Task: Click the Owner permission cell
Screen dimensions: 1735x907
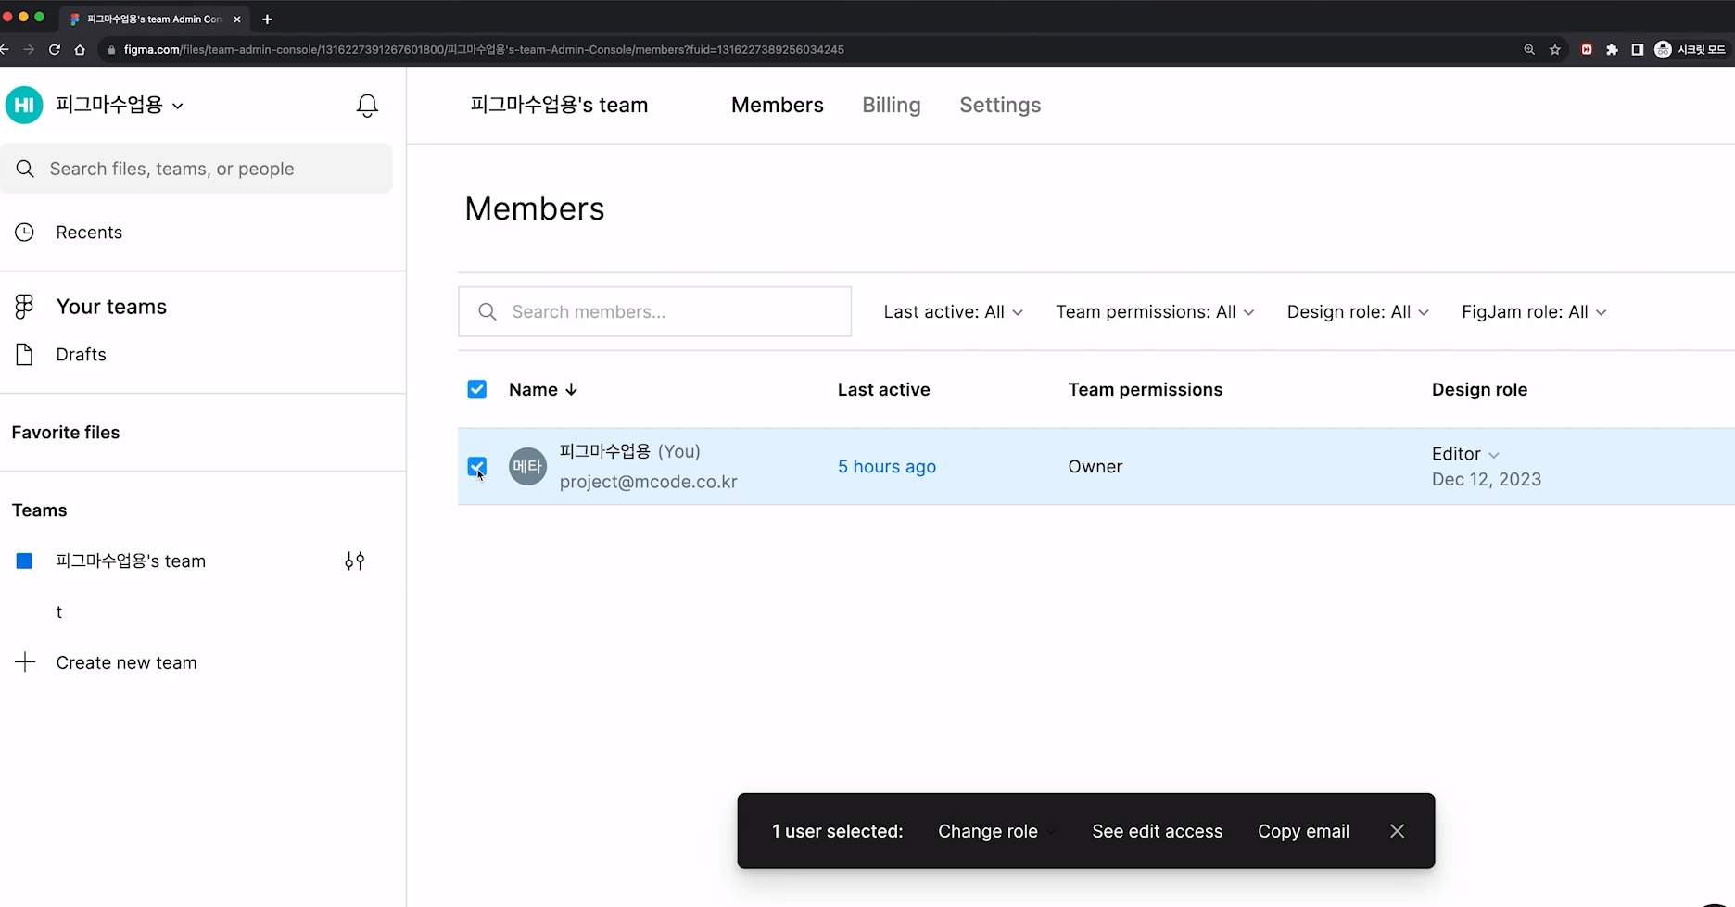Action: (x=1095, y=467)
